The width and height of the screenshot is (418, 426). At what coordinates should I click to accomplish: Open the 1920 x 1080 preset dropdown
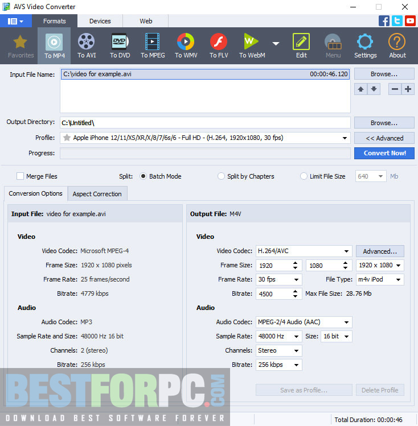[x=380, y=265]
